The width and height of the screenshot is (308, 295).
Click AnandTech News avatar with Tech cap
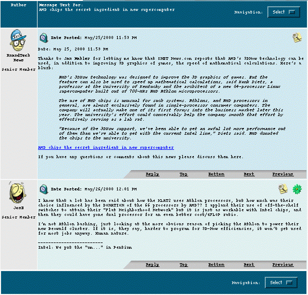point(18,40)
